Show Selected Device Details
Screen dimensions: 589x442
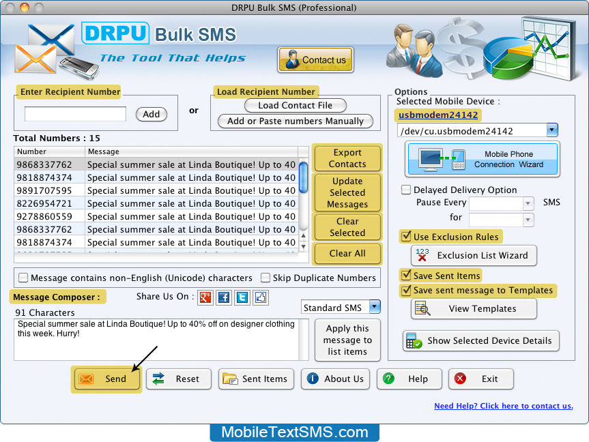click(x=481, y=341)
